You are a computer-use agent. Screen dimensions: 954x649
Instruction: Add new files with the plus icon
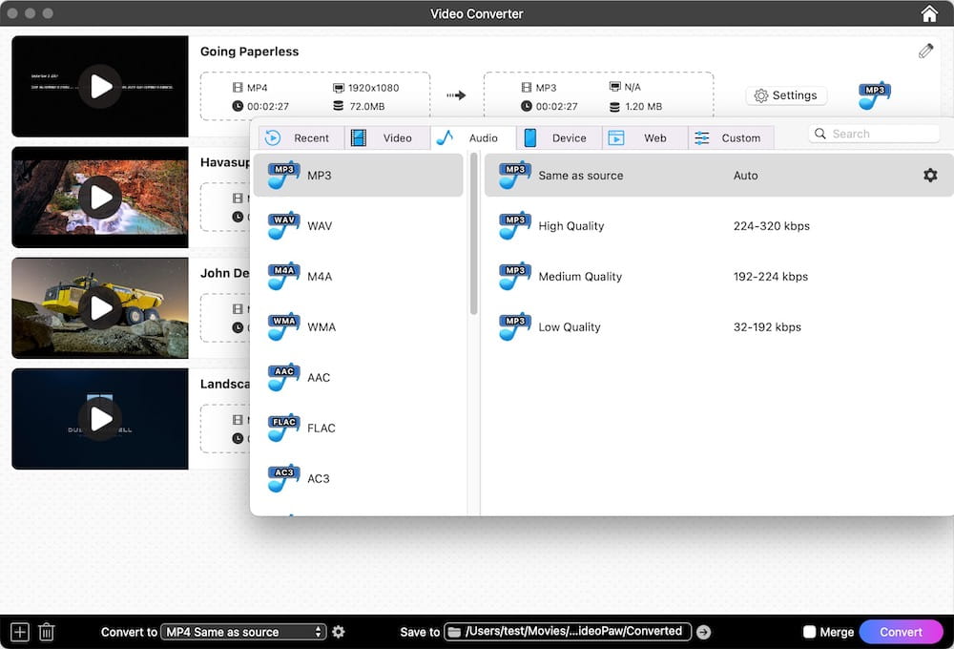[x=19, y=631]
